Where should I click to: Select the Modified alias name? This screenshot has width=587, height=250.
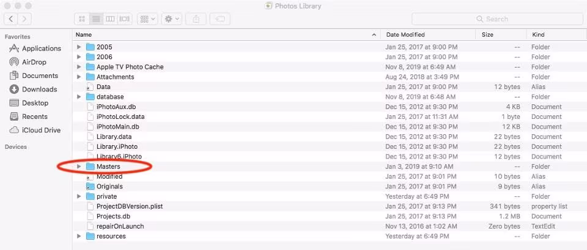109,176
